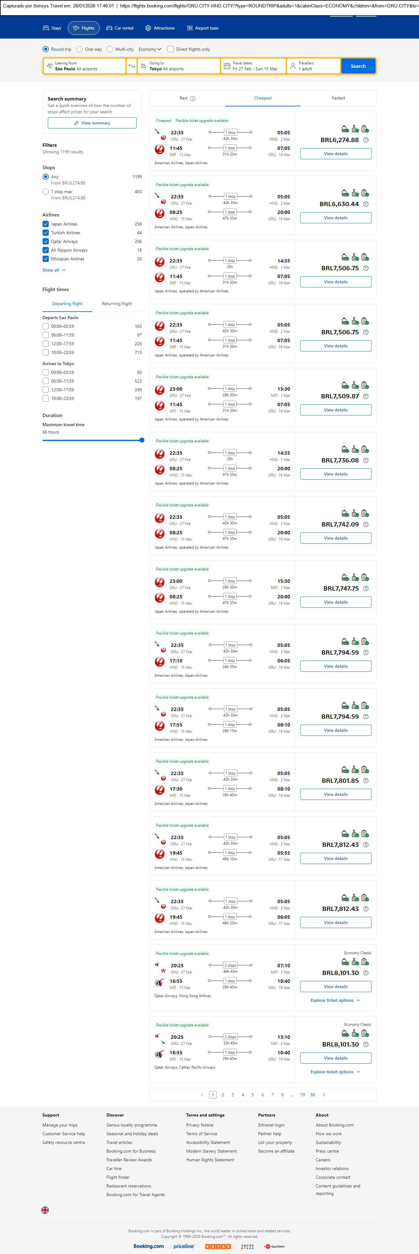Uncheck the Turkish Airlines filter
This screenshot has height=1254, width=419.
46,233
